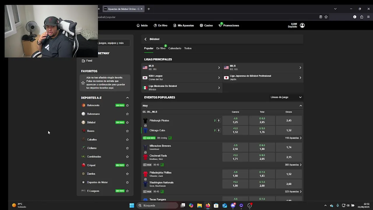Open KBO League row chevron arrow

(x=219, y=78)
